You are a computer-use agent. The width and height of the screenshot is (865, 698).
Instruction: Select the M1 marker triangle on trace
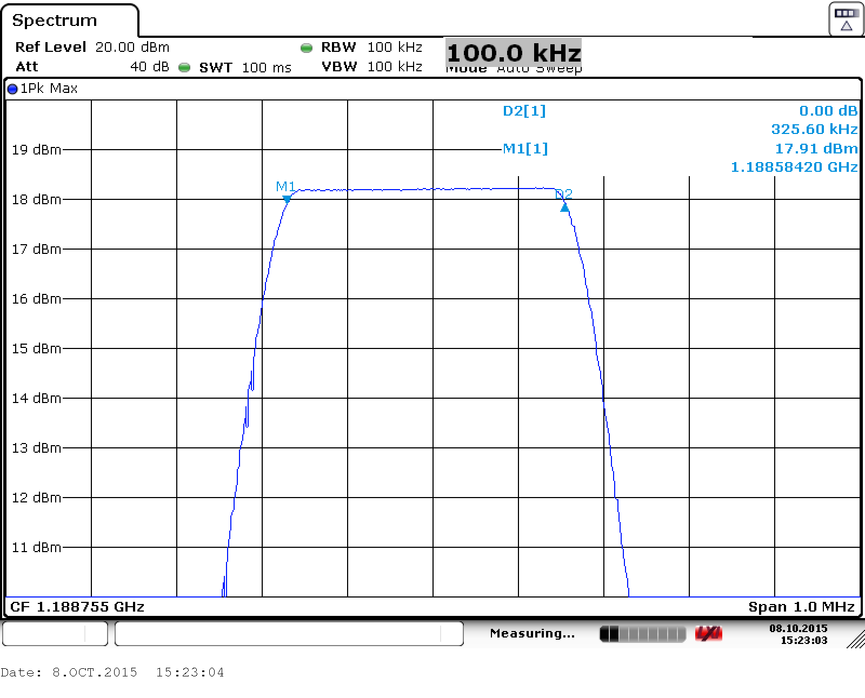[287, 199]
